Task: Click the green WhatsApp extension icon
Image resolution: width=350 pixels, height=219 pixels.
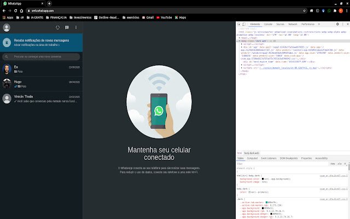Action: pyautogui.click(x=329, y=11)
